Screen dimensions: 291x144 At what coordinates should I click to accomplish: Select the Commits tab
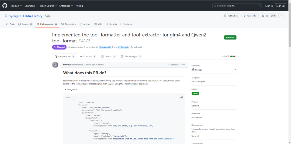(x=88, y=57)
